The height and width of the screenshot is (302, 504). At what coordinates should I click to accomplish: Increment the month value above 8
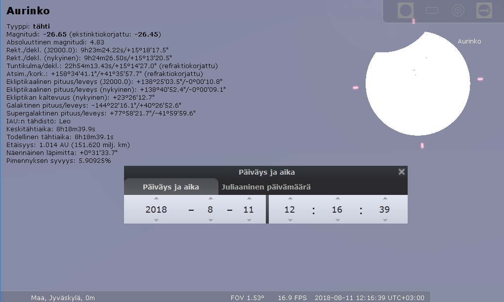click(210, 198)
